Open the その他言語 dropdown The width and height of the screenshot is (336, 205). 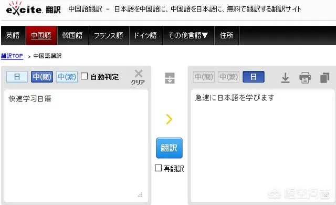coord(188,35)
